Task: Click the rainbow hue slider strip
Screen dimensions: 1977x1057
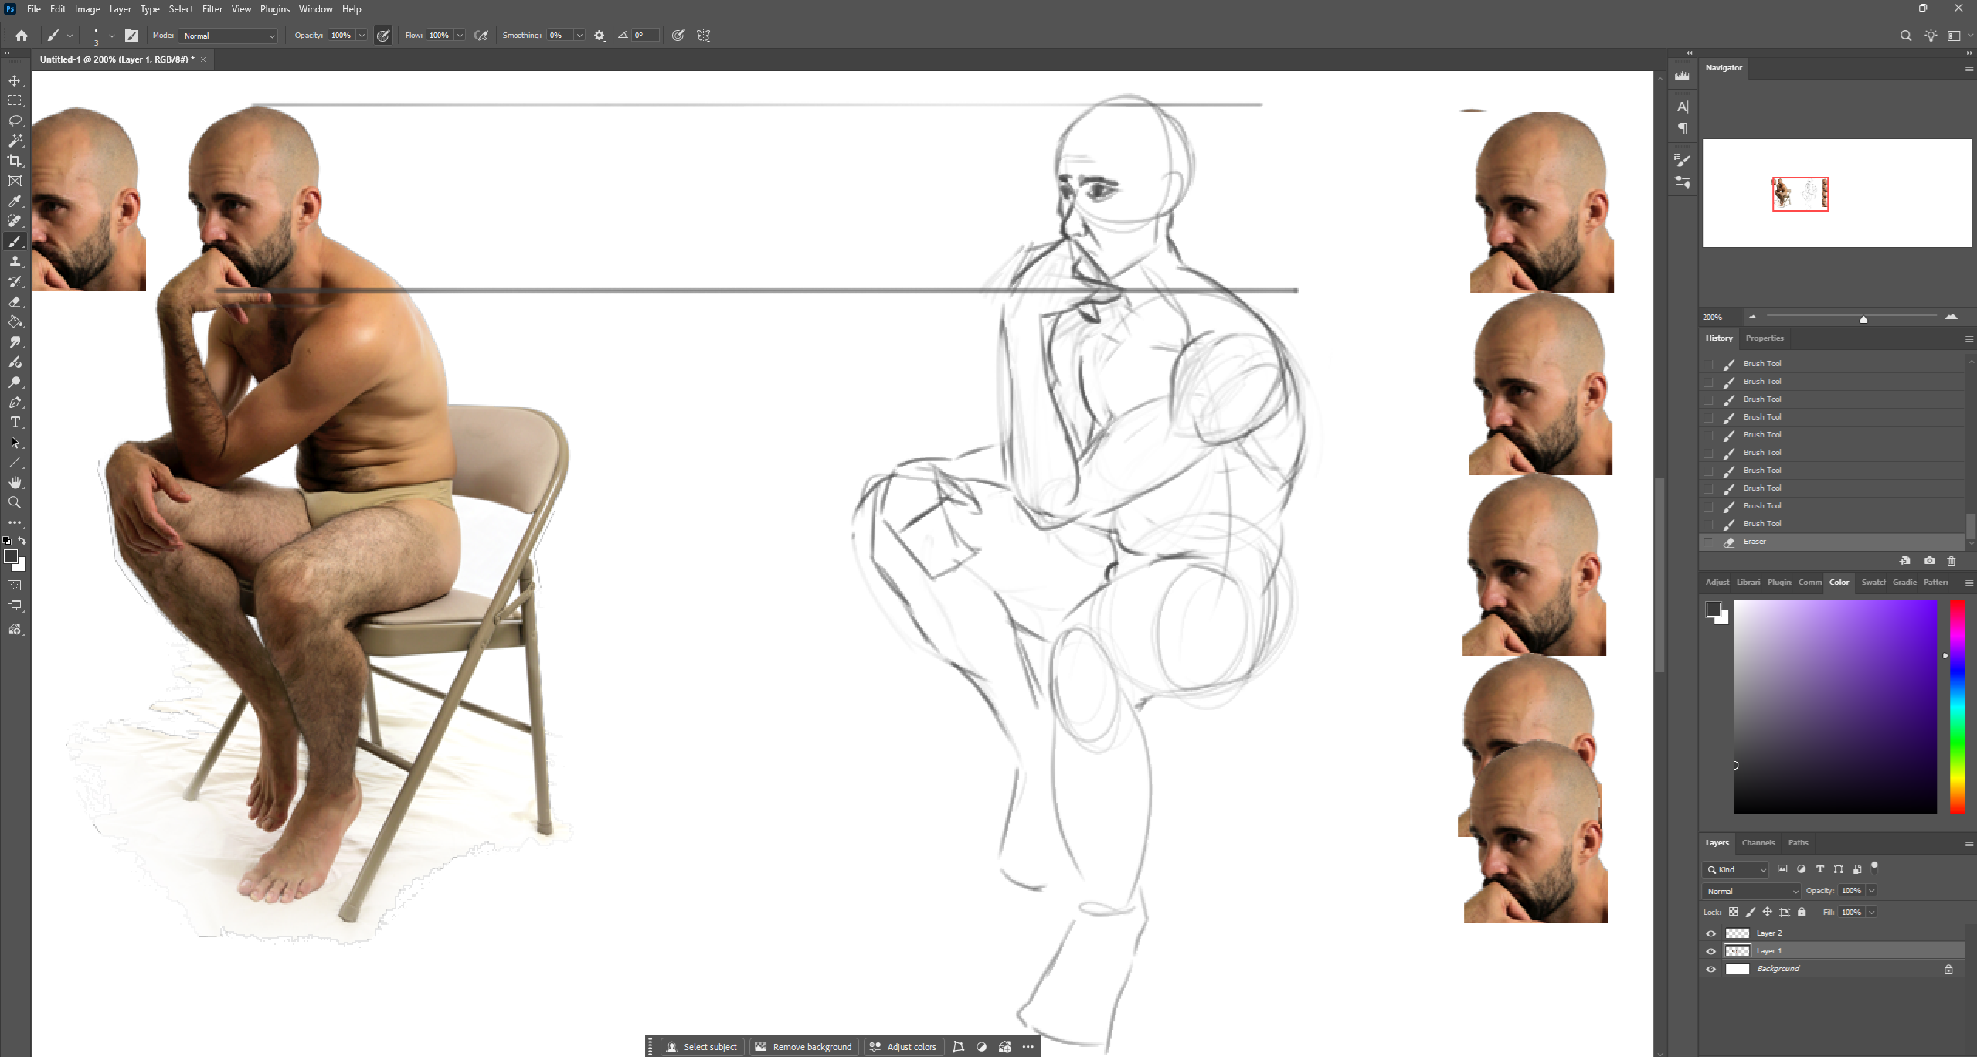Action: pyautogui.click(x=1957, y=706)
